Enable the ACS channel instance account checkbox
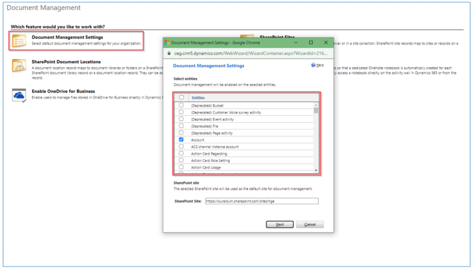Screen dimensions: 474x270 coord(182,147)
